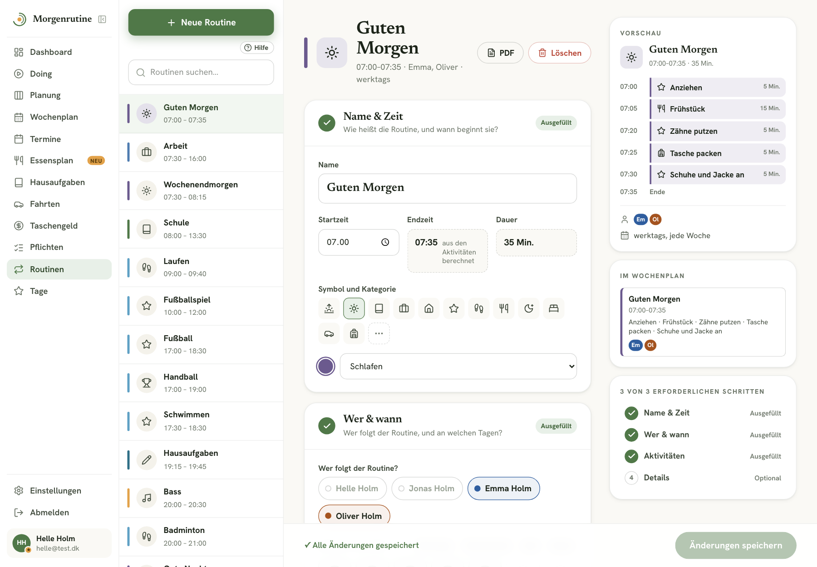The width and height of the screenshot is (817, 567).
Task: Export the routine as PDF
Action: [500, 53]
